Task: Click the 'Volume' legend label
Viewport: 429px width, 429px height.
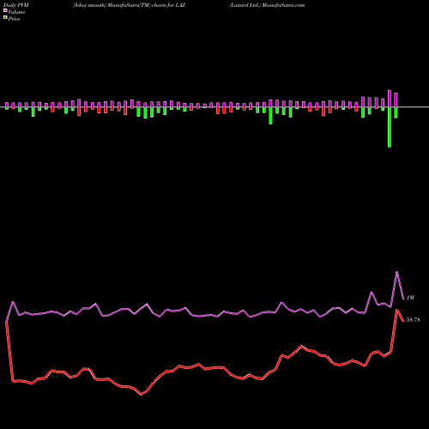Action: coord(16,12)
